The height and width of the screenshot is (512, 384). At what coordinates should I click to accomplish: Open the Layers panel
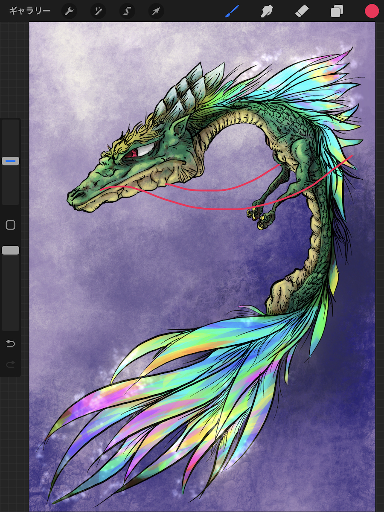337,11
